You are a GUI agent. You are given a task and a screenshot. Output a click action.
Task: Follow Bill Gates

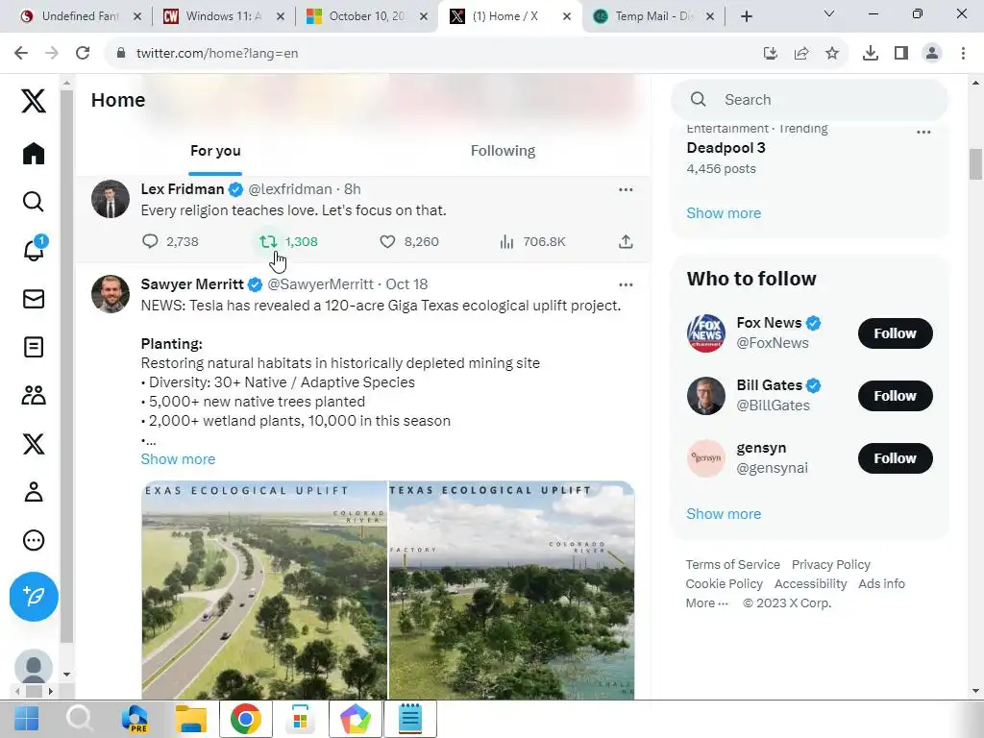click(895, 396)
